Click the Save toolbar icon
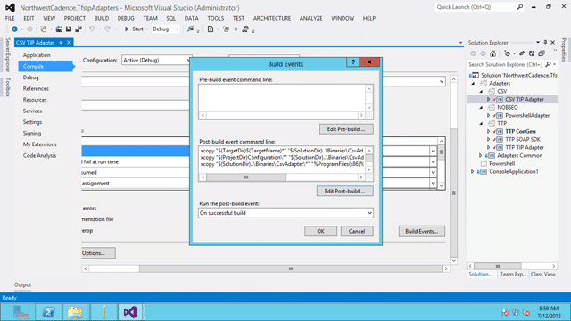 click(x=69, y=29)
